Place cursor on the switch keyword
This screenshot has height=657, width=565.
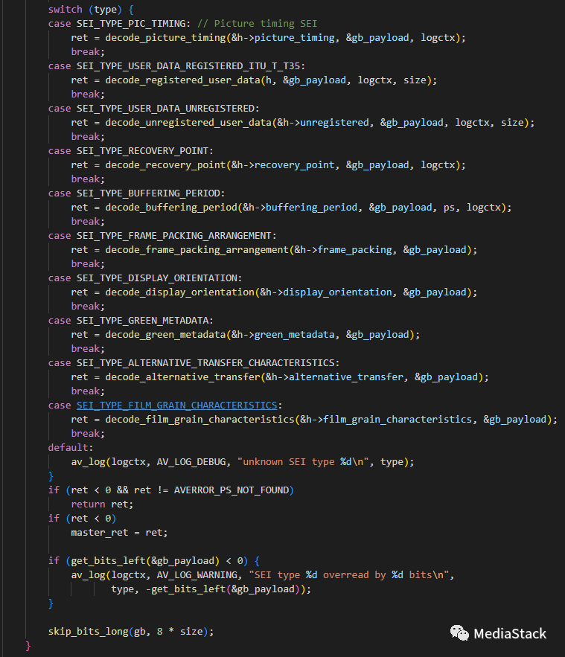pyautogui.click(x=66, y=9)
